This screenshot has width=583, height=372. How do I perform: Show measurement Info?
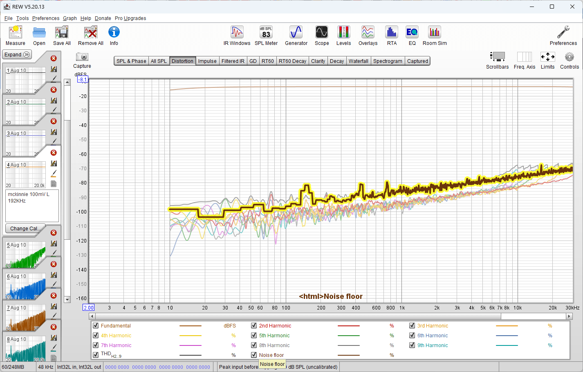[114, 36]
